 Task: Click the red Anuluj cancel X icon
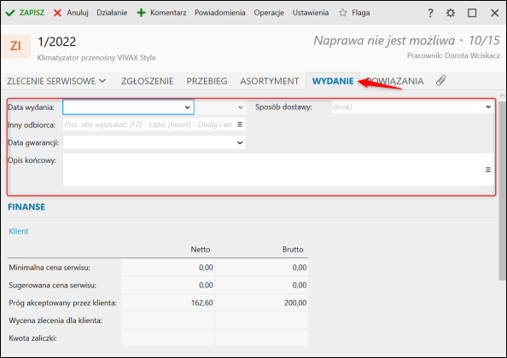coord(57,13)
